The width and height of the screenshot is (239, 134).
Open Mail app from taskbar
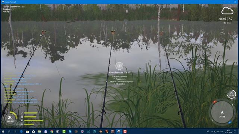[33, 131]
